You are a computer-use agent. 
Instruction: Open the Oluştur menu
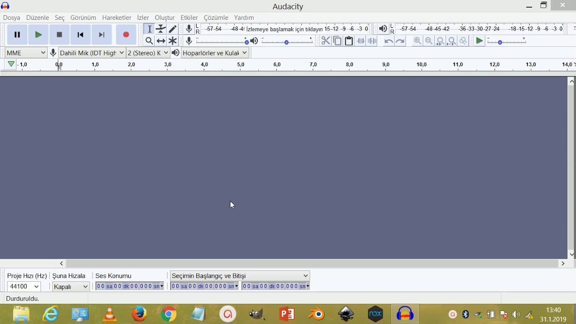tap(165, 18)
